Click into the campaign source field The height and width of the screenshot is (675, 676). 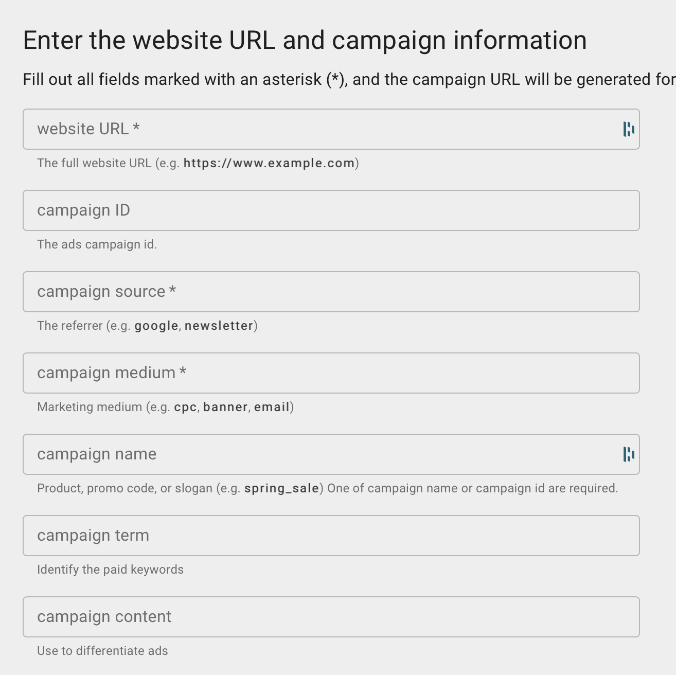coord(330,292)
